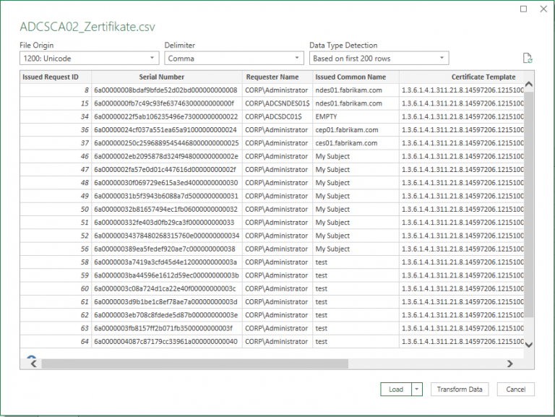This screenshot has height=417, width=555.
Task: Click the CORP\ADCSNDES01$ requester cell
Action: point(277,103)
